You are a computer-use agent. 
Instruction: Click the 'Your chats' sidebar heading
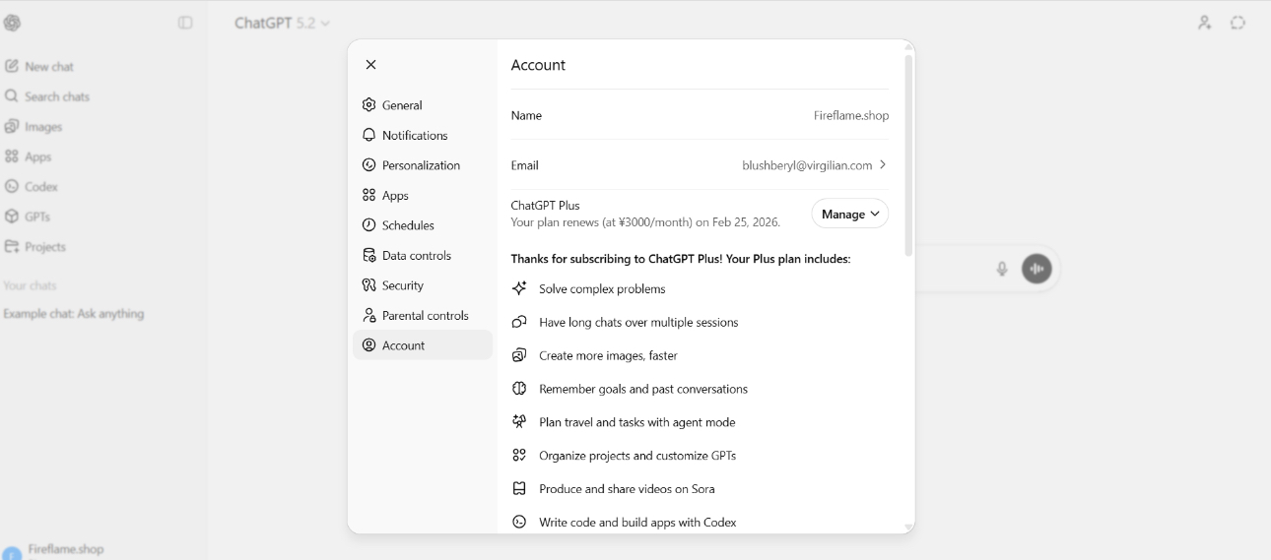pos(30,285)
